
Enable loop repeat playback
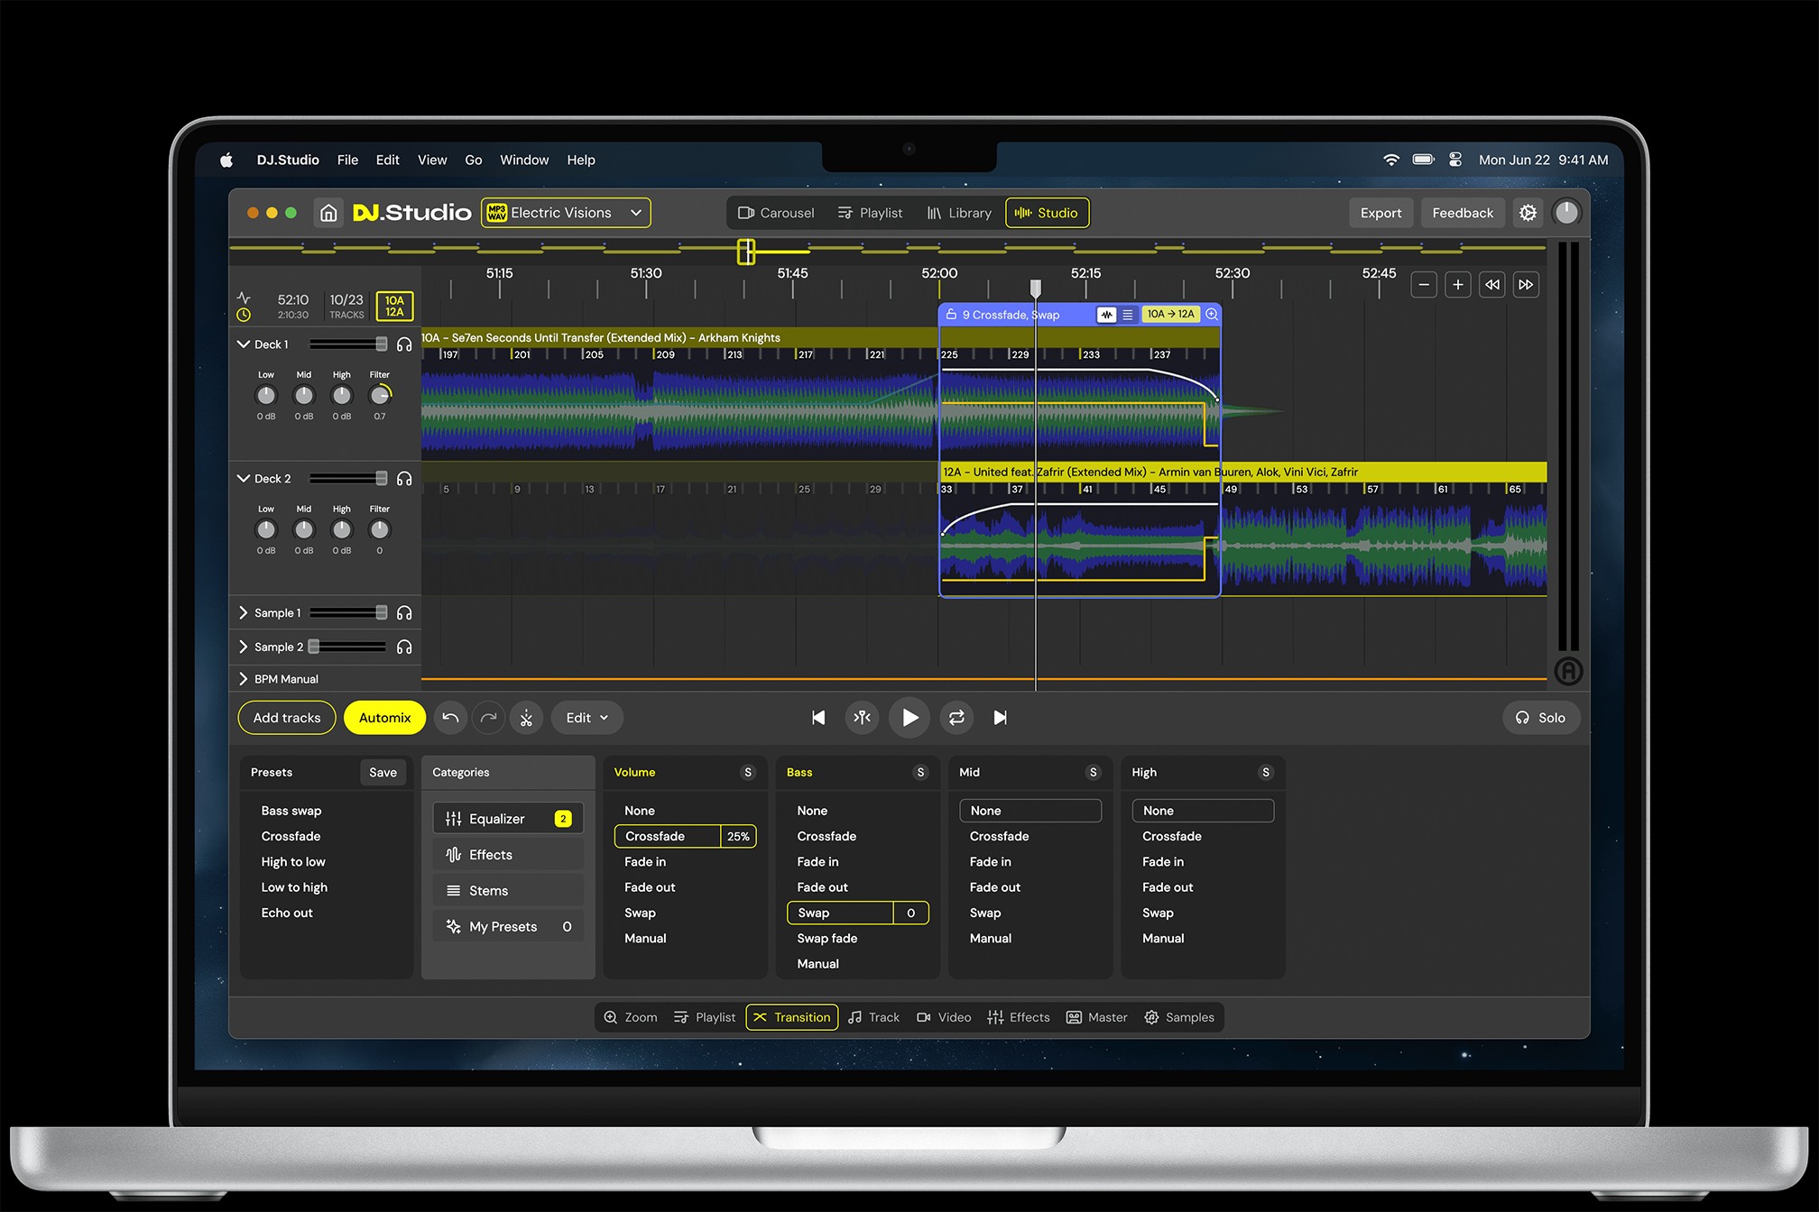click(x=956, y=717)
